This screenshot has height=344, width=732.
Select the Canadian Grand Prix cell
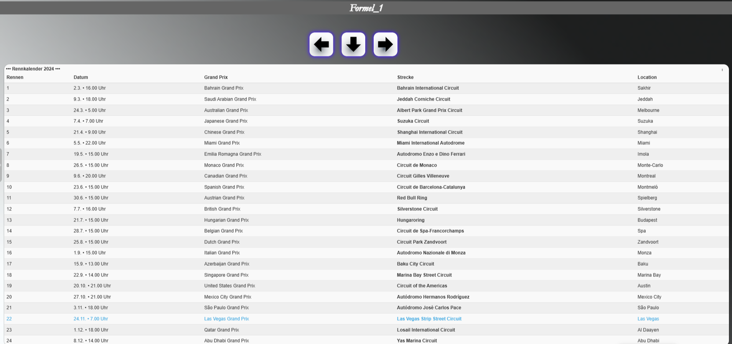click(226, 176)
